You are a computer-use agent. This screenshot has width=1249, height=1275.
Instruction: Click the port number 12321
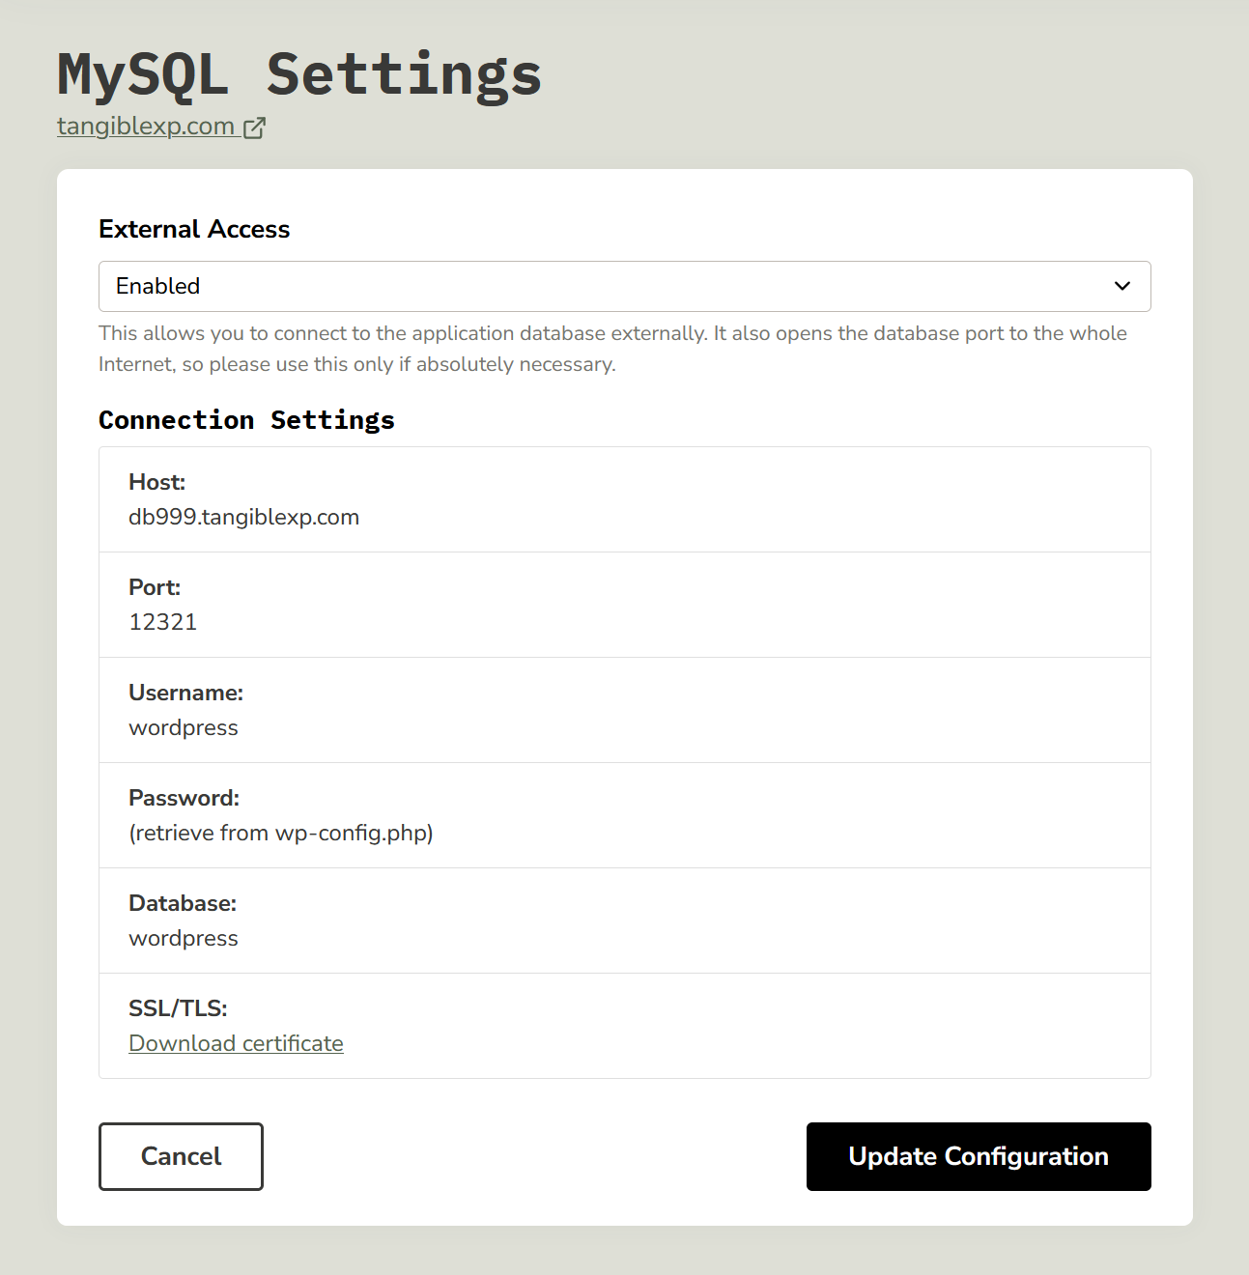[162, 622]
